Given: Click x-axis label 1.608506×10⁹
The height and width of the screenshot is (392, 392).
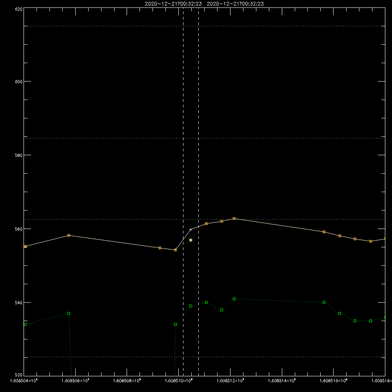Looking at the screenshot, I should (x=75, y=381).
